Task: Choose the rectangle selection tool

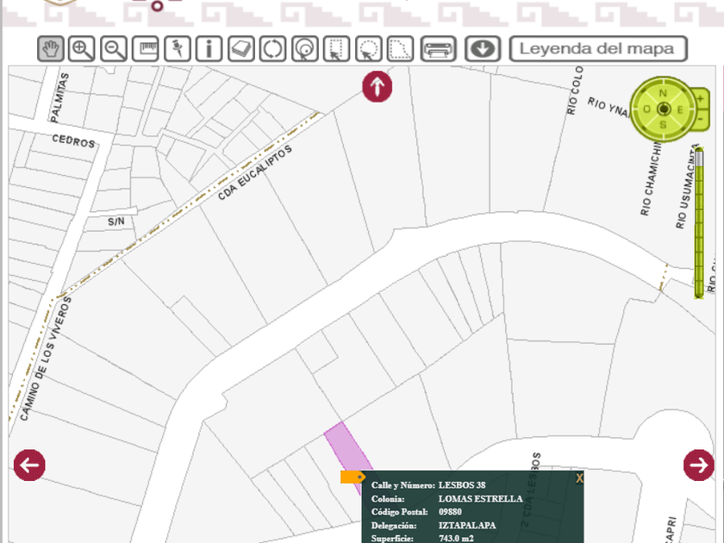Action: tap(337, 49)
